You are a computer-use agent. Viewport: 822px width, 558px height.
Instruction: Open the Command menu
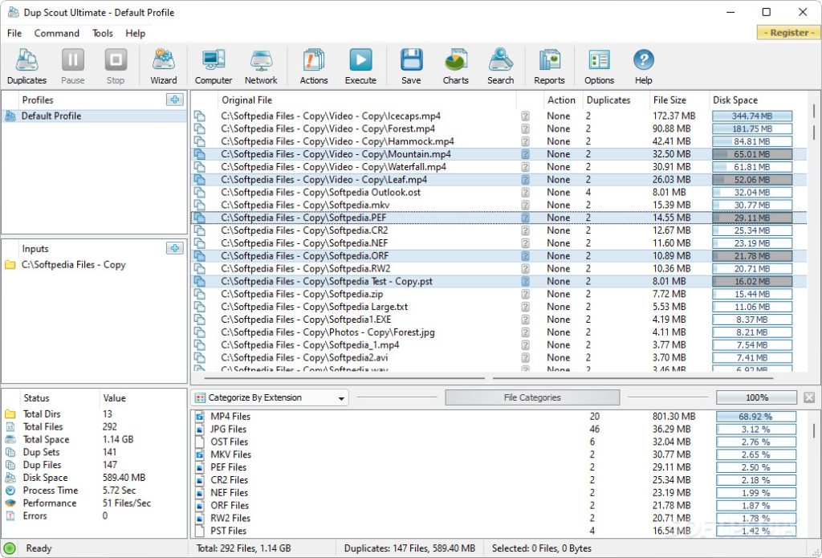point(56,33)
